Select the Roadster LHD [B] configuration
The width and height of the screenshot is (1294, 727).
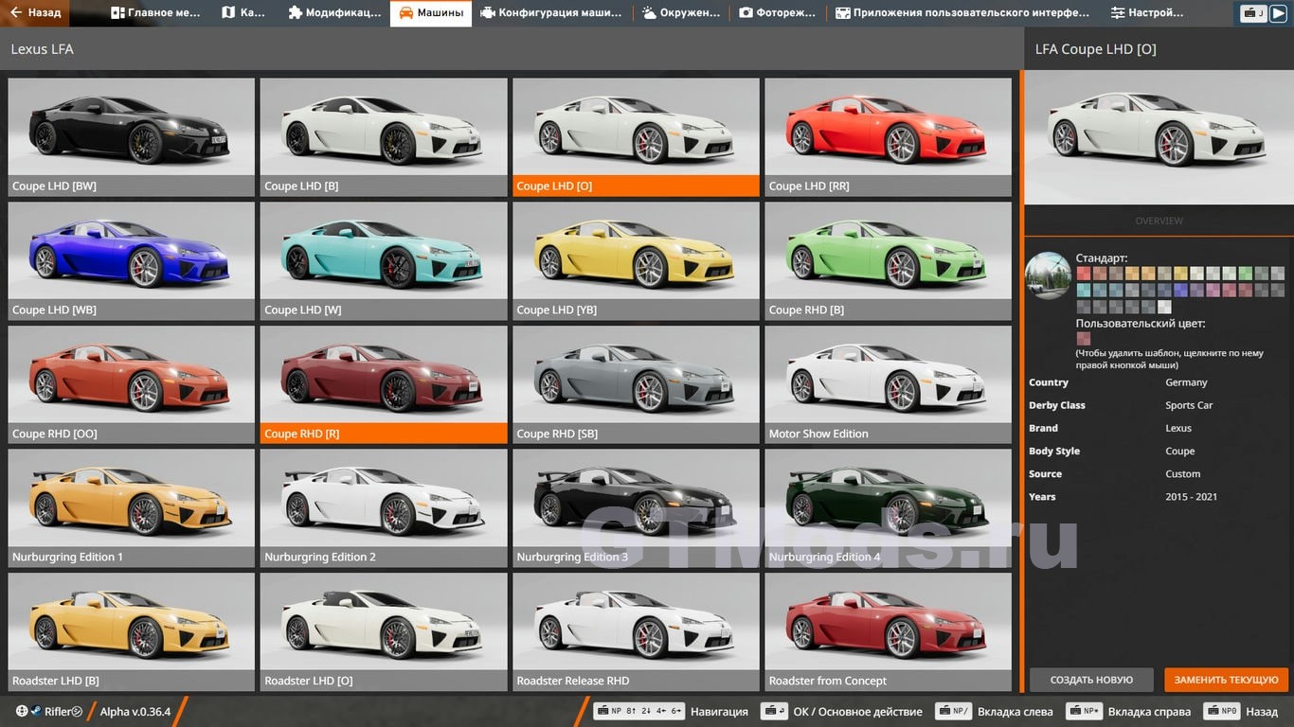click(x=132, y=631)
